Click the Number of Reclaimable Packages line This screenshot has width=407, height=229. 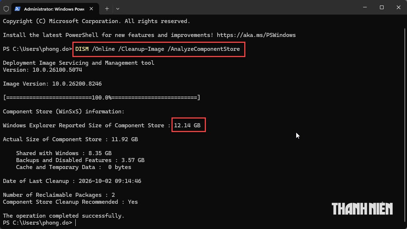pos(59,195)
